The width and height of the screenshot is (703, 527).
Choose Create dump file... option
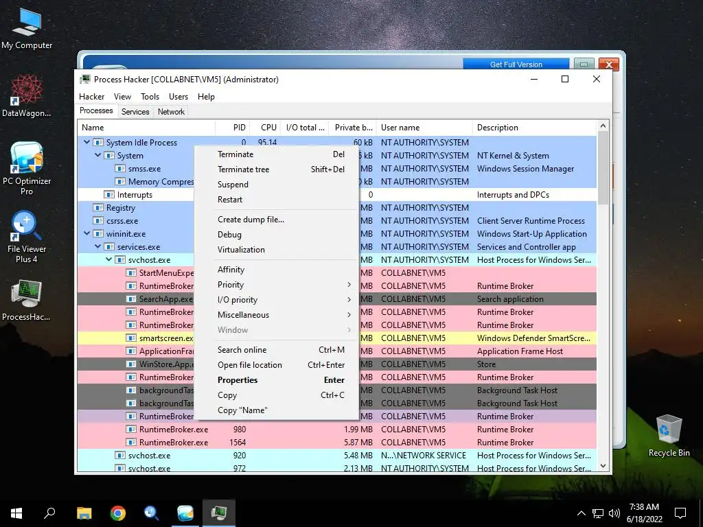point(277,220)
